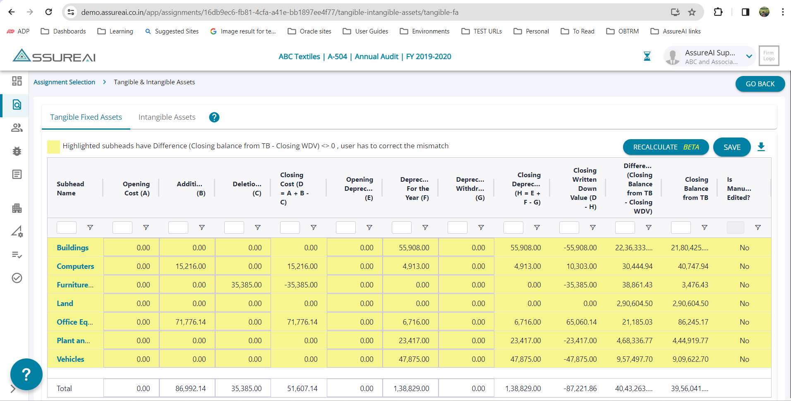Image resolution: width=791 pixels, height=401 pixels.
Task: Open the filter for Subhead Name column
Action: [90, 228]
